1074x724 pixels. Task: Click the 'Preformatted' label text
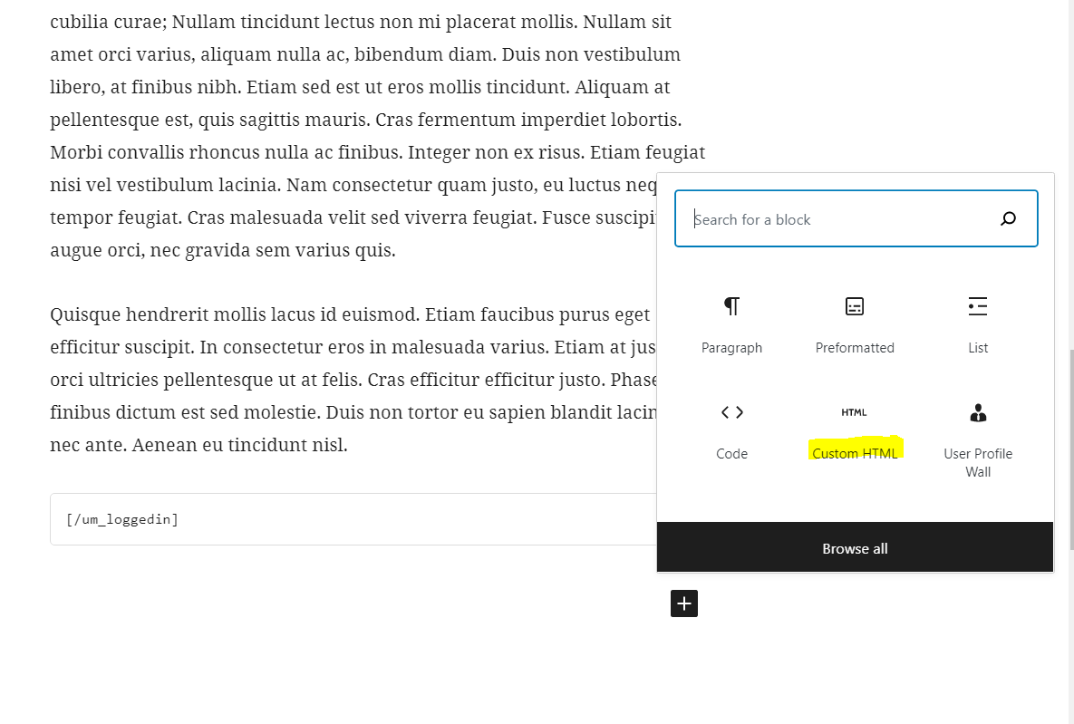point(855,348)
